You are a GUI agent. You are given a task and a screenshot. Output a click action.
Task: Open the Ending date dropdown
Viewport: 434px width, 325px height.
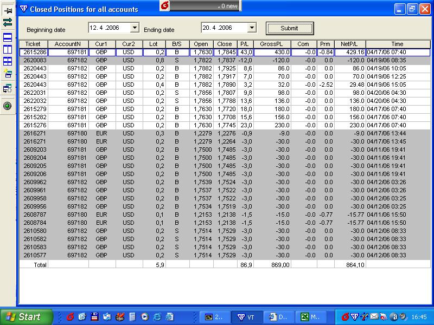(251, 28)
